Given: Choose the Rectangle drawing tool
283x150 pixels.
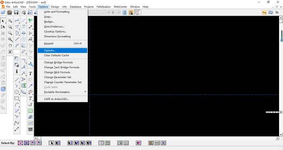Looking at the screenshot, I should tap(17, 98).
